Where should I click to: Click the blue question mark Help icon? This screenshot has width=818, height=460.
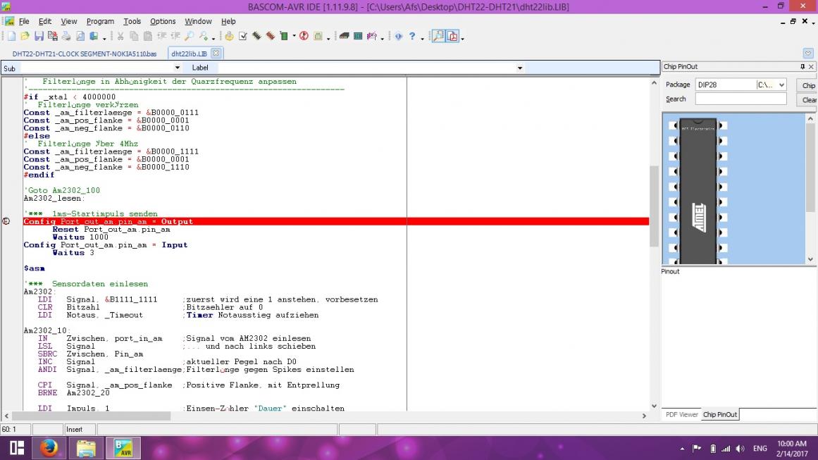412,36
